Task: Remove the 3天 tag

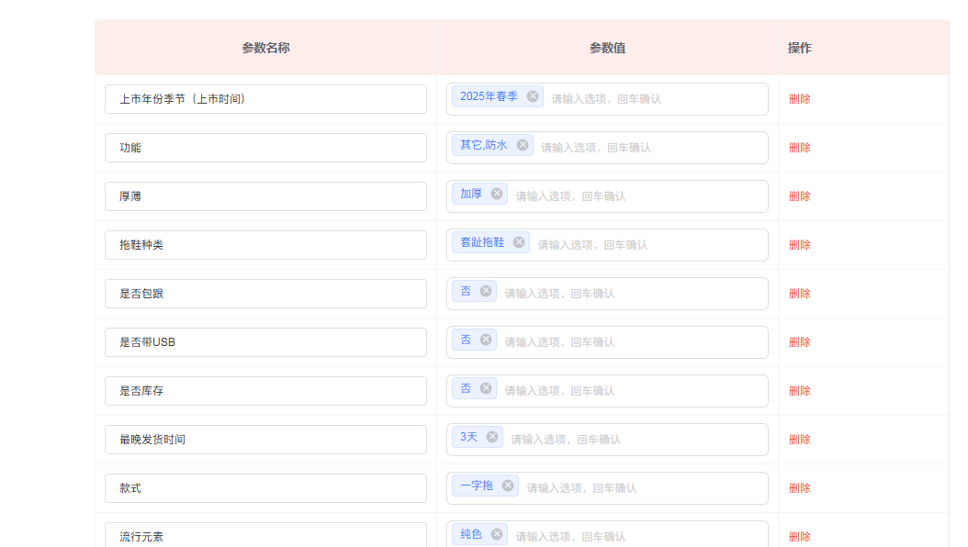Action: click(492, 437)
